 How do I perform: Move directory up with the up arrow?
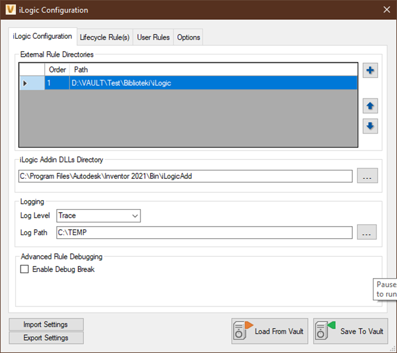click(x=370, y=106)
